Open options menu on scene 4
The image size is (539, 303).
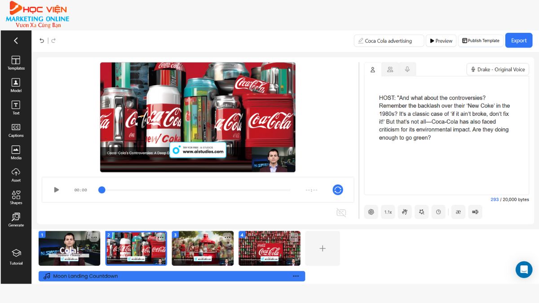[x=294, y=237]
